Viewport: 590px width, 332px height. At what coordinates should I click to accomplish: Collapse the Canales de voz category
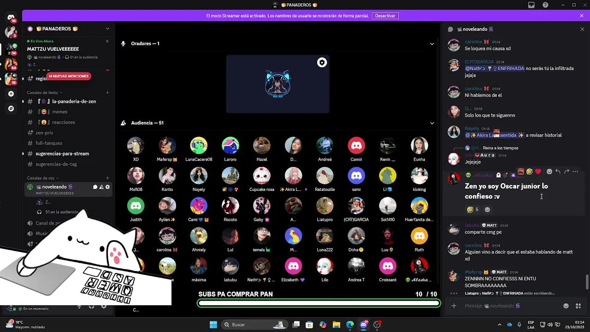coord(42,178)
